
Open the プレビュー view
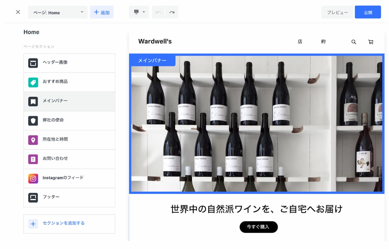pyautogui.click(x=337, y=12)
